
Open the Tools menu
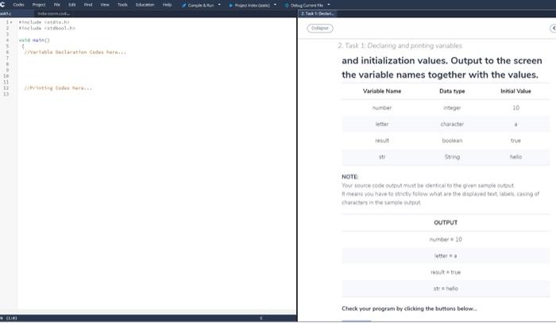click(x=122, y=5)
